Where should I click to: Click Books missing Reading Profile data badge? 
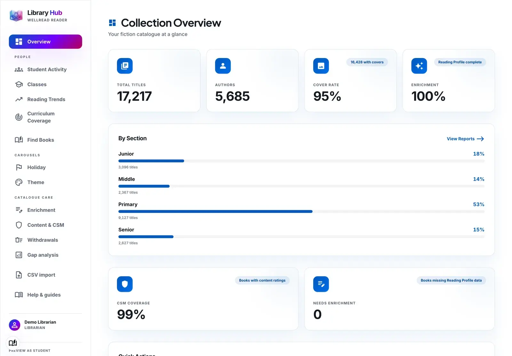click(x=451, y=280)
